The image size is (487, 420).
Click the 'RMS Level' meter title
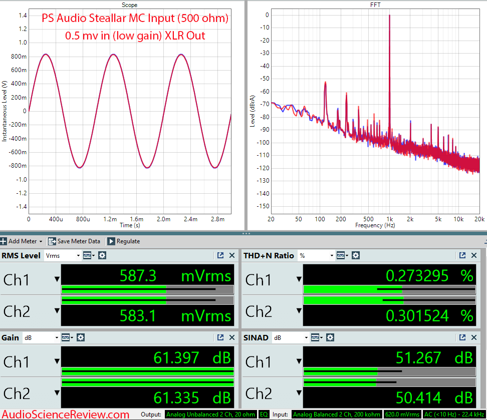click(x=21, y=255)
